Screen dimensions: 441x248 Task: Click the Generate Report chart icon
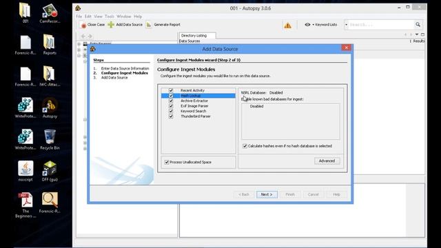click(x=149, y=25)
